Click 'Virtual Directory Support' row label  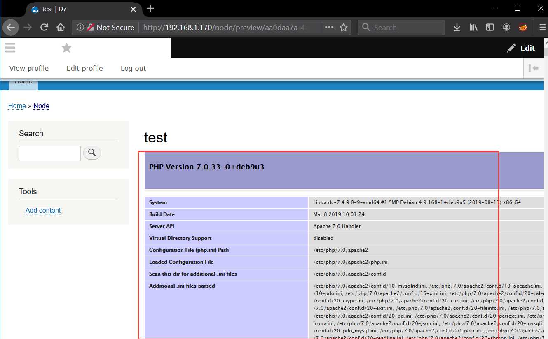(180, 238)
